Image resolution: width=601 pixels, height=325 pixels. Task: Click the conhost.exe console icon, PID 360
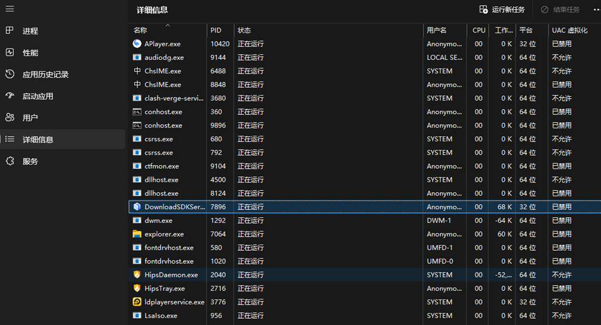pos(137,112)
